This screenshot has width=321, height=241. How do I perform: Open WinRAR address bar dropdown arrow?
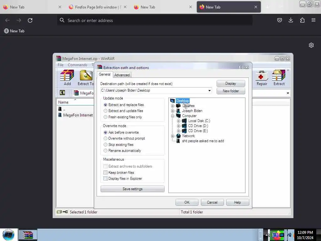coord(288,93)
